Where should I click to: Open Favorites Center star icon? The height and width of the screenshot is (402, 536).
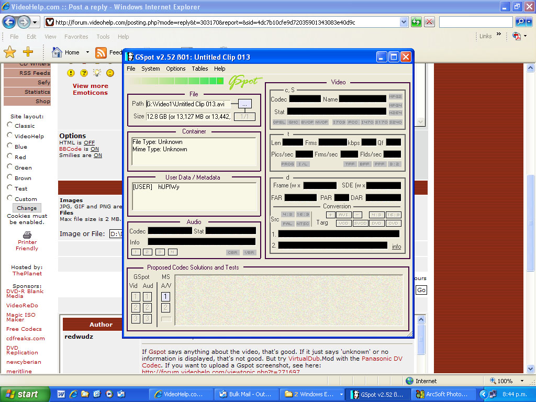(x=10, y=52)
